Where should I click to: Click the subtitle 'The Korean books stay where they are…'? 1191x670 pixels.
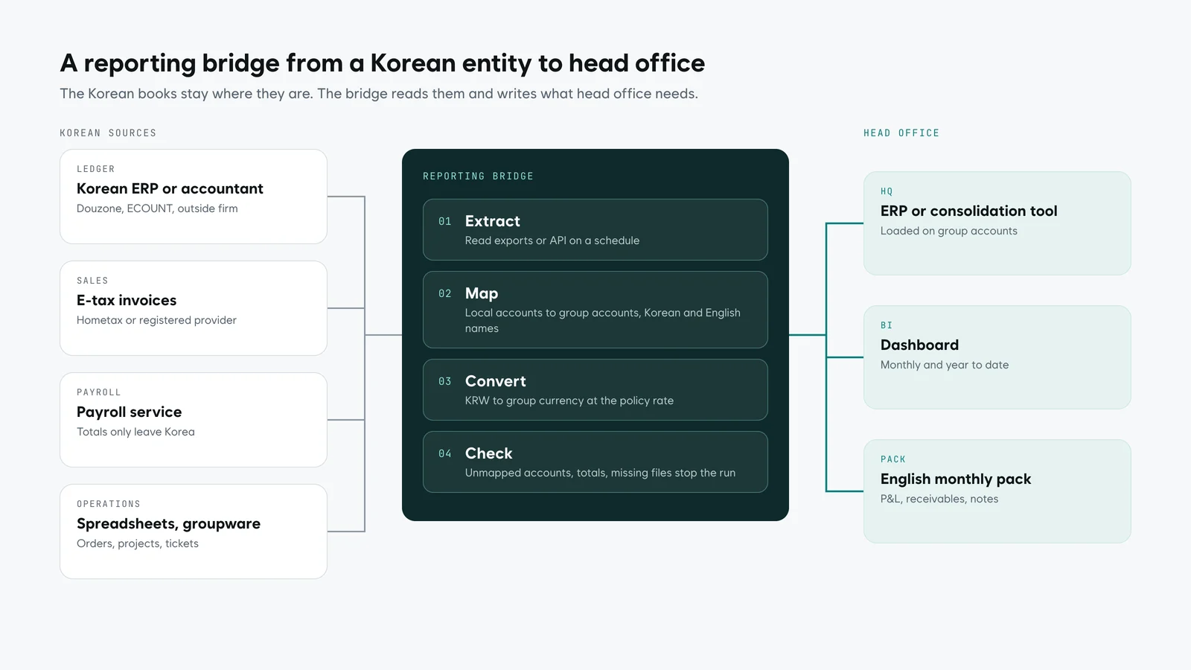tap(379, 94)
